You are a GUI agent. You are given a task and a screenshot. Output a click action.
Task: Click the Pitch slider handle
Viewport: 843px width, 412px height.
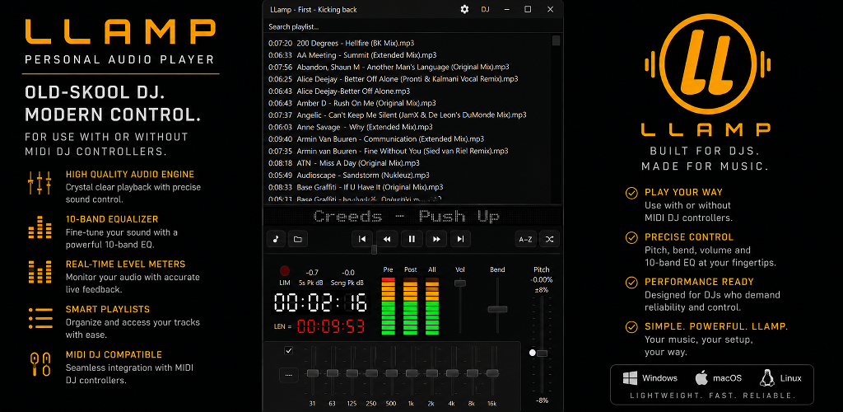click(542, 353)
